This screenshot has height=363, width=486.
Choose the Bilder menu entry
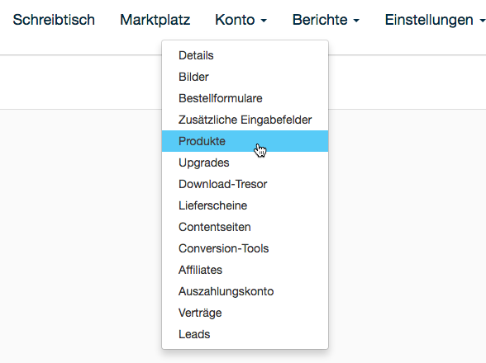point(245,77)
